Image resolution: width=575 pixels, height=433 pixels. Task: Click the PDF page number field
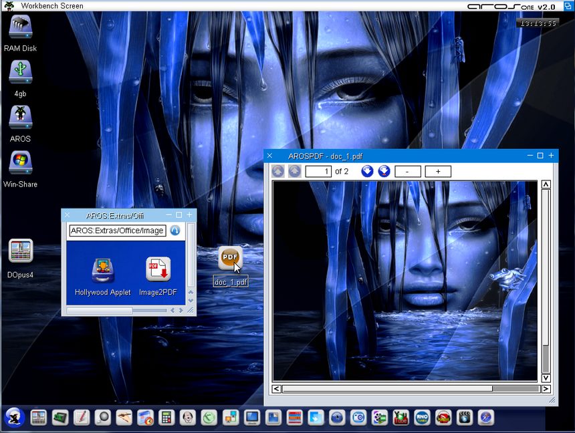[319, 172]
